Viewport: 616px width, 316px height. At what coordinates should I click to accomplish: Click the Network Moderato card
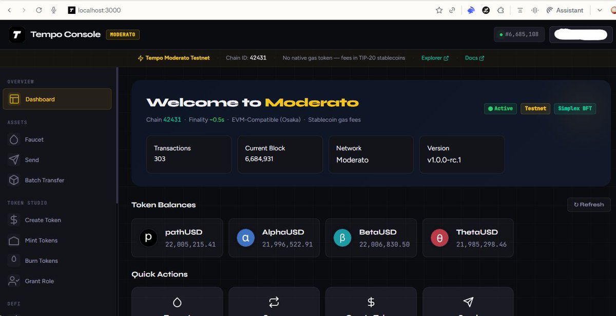[371, 154]
